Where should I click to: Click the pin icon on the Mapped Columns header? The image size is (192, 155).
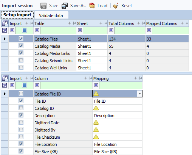tap(187, 23)
